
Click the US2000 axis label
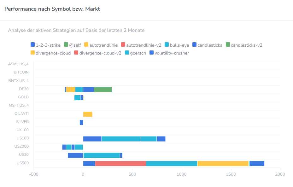click(x=21, y=146)
